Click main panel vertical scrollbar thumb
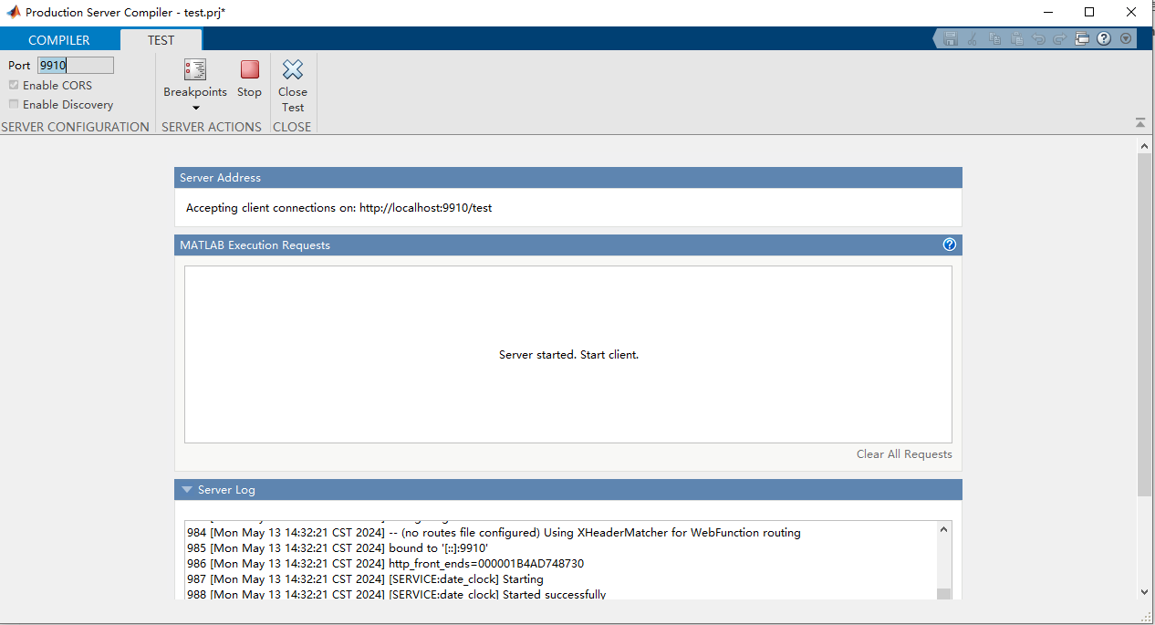Viewport: 1155px width, 625px height. [1145, 325]
